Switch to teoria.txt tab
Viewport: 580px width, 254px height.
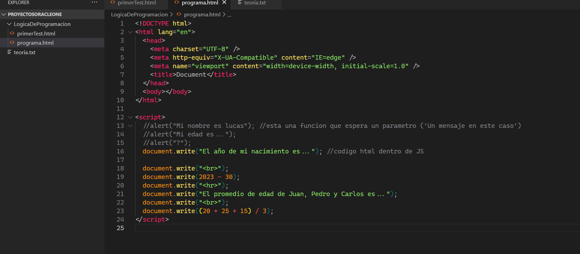[255, 3]
